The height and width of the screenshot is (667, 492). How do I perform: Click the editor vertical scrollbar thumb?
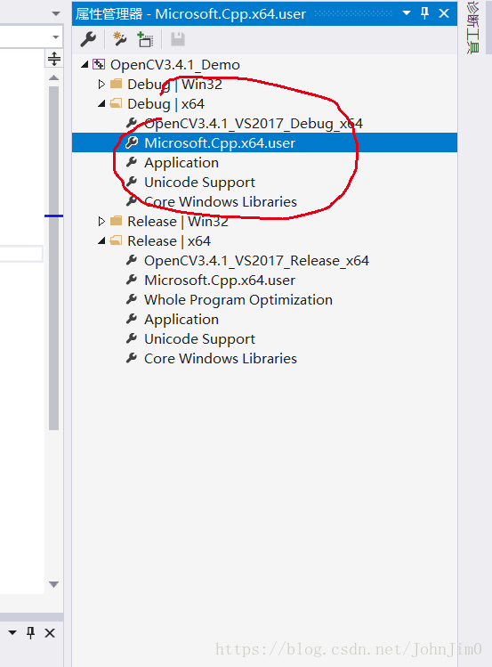point(54,258)
